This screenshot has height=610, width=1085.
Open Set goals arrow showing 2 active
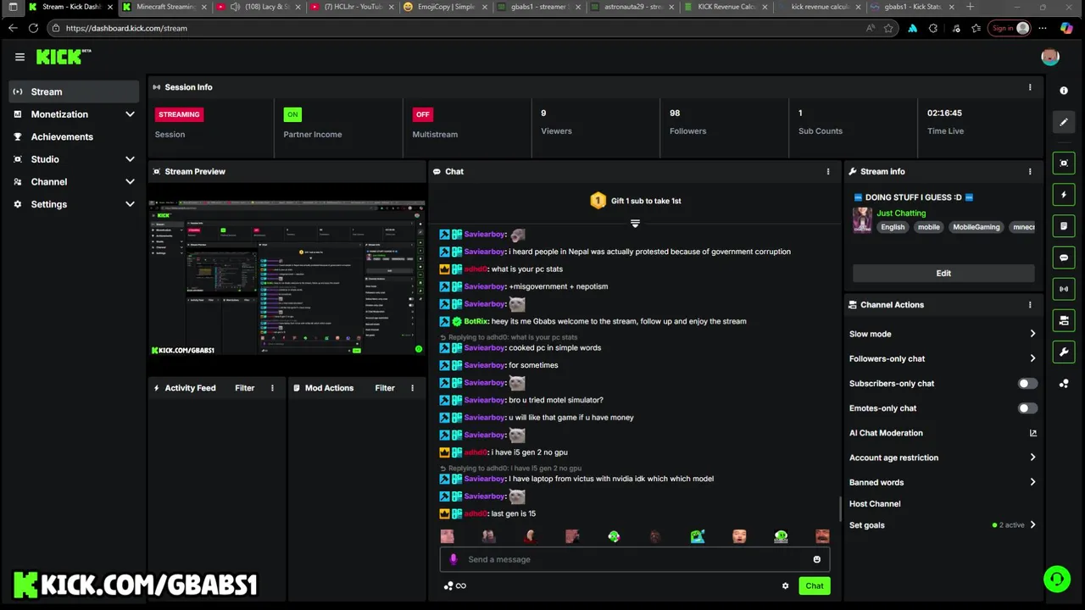tap(1032, 525)
